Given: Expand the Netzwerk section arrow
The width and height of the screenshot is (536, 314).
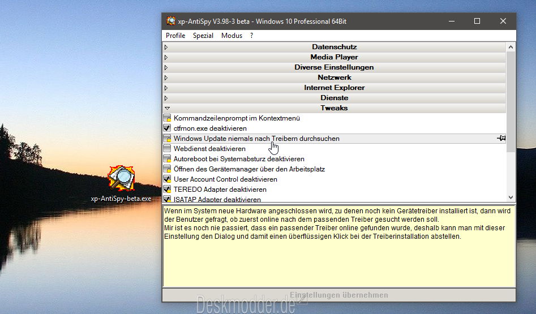Looking at the screenshot, I should [x=166, y=78].
